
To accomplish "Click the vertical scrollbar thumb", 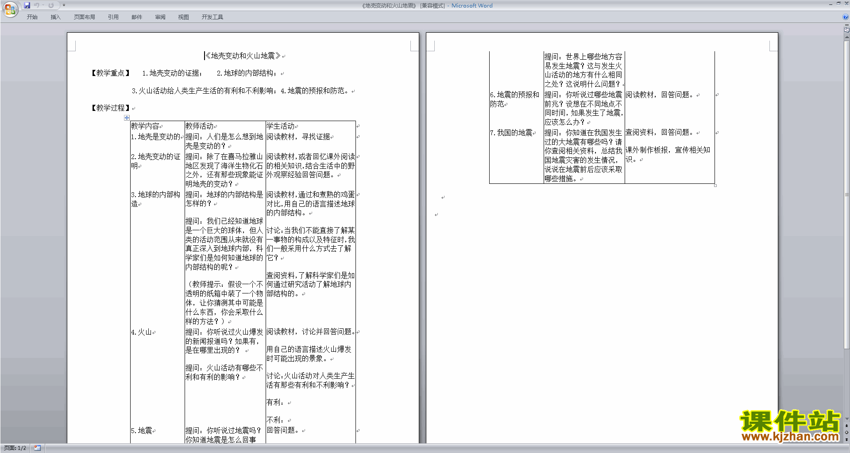I will tap(847, 194).
